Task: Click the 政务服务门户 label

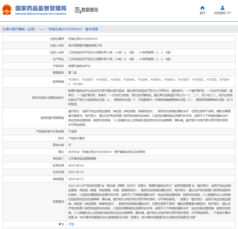Action: click(x=223, y=13)
